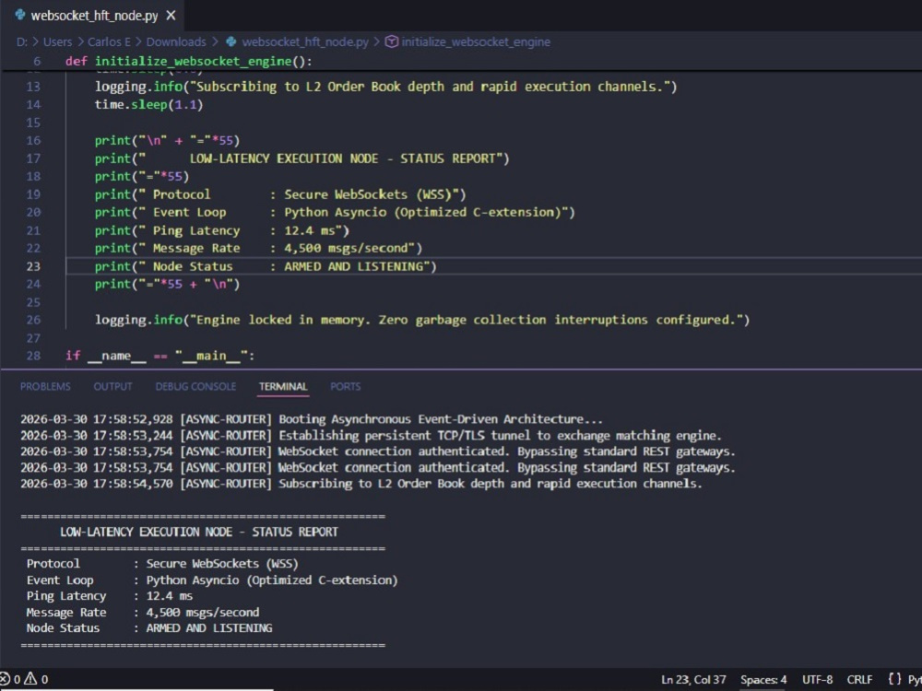The width and height of the screenshot is (922, 691).
Task: Click the 'D:' drive breadcrumb
Action: coord(22,41)
